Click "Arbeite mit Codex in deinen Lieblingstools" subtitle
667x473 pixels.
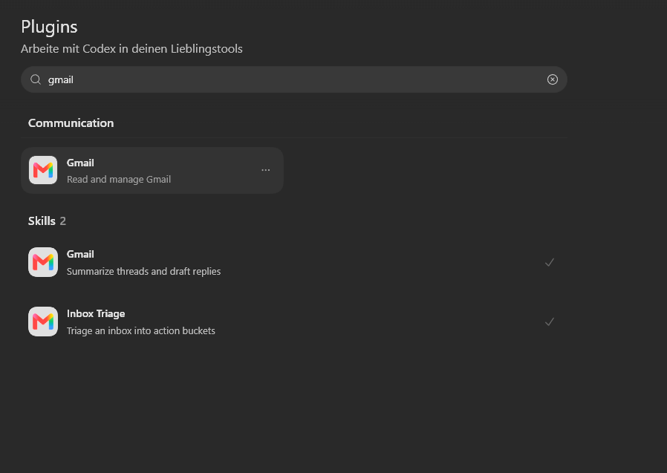pos(132,49)
